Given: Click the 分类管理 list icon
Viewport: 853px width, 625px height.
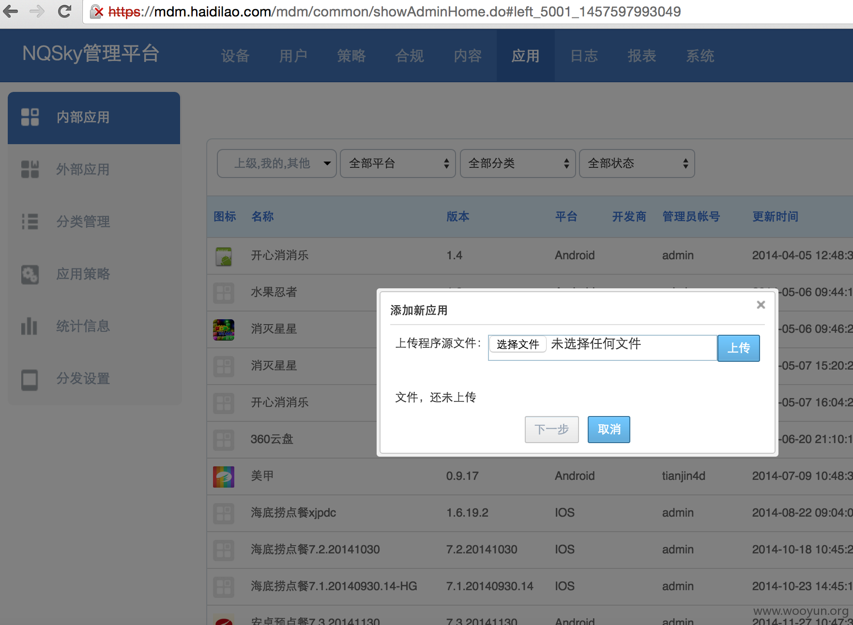Looking at the screenshot, I should tap(30, 222).
